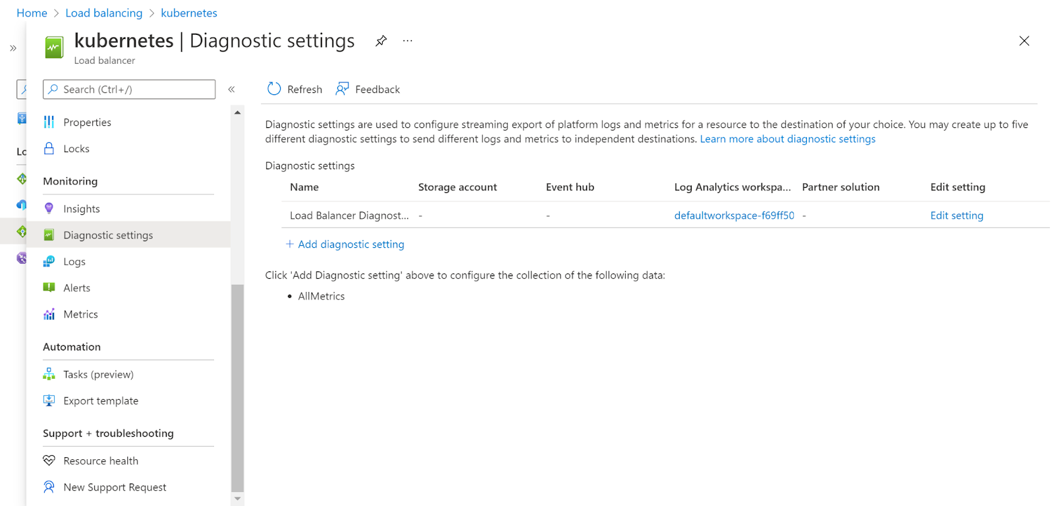Click the Refresh icon

pyautogui.click(x=274, y=89)
